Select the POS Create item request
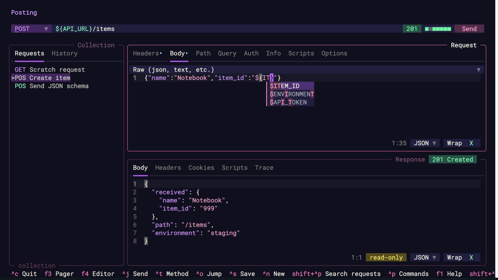This screenshot has width=498, height=280. click(41, 78)
